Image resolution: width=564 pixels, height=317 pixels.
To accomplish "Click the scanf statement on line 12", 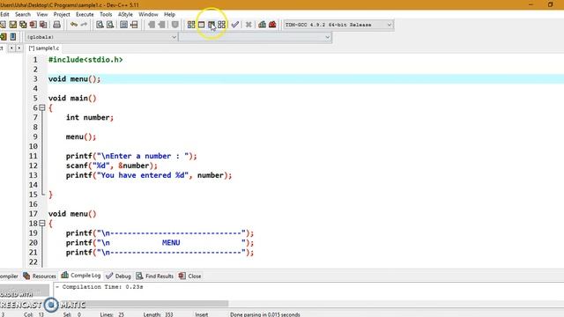I will coord(112,166).
